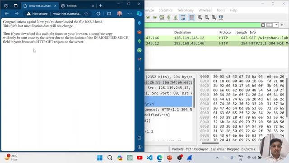The image size is (289, 163).
Task: Select the HTTP/1.1 304 Not Modified packet
Action: (217, 43)
